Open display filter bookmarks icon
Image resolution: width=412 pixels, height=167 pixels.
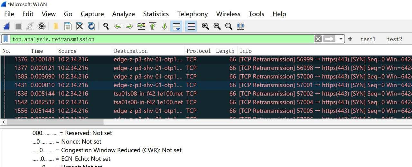pos(6,39)
